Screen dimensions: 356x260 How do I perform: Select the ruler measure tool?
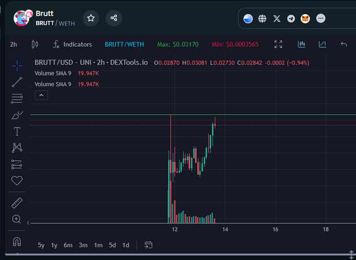[x=17, y=203]
